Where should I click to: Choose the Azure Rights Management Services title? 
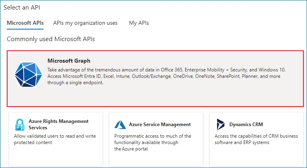tap(59, 125)
